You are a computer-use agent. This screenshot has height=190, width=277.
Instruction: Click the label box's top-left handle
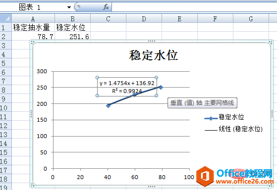pos(97,78)
